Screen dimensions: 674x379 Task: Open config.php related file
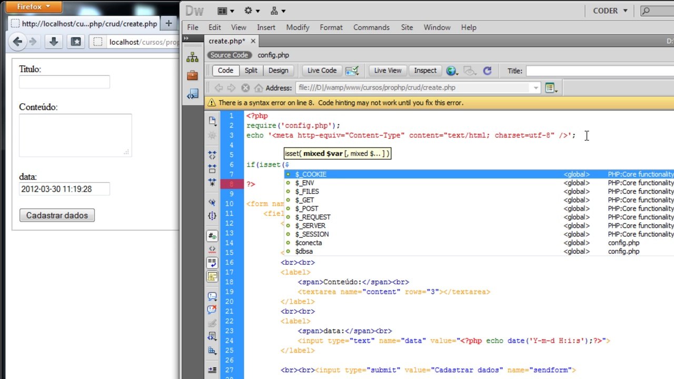(x=273, y=55)
